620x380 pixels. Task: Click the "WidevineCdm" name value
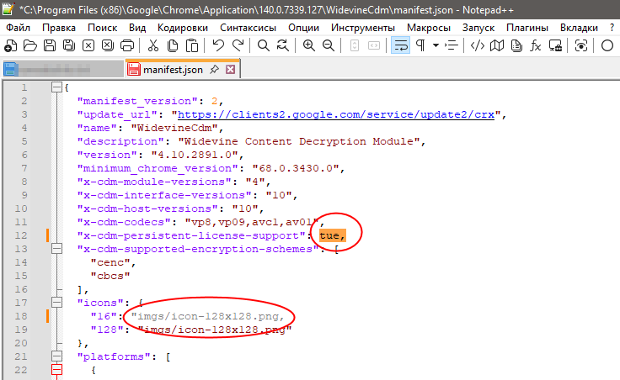coord(174,128)
